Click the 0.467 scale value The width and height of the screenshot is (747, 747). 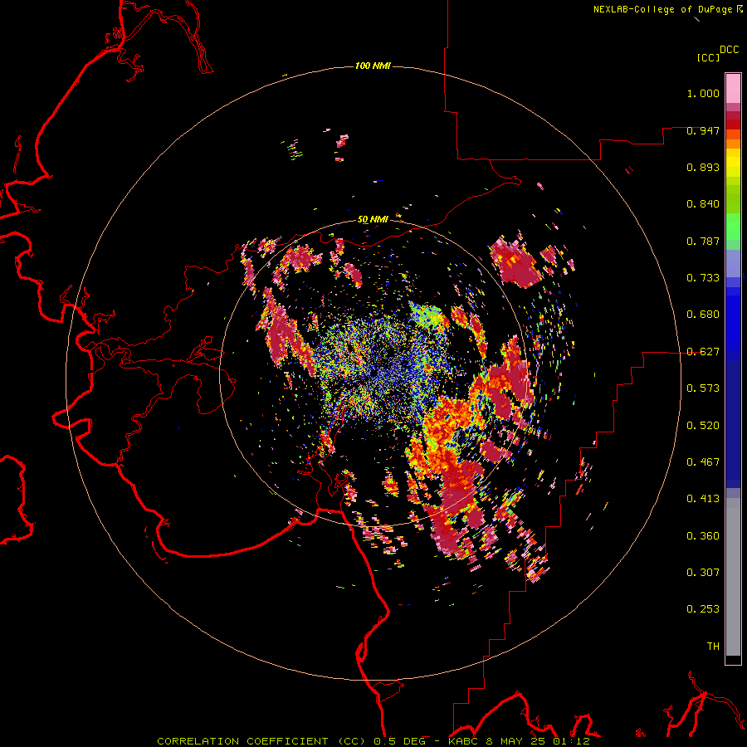703,462
